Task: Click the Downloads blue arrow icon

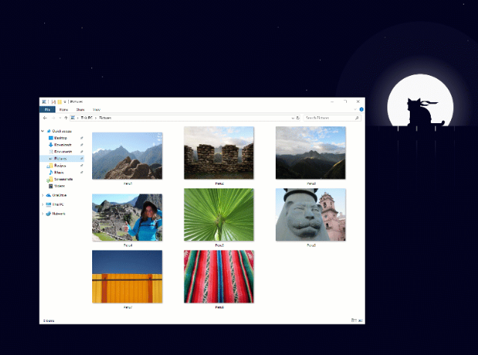Action: click(51, 145)
